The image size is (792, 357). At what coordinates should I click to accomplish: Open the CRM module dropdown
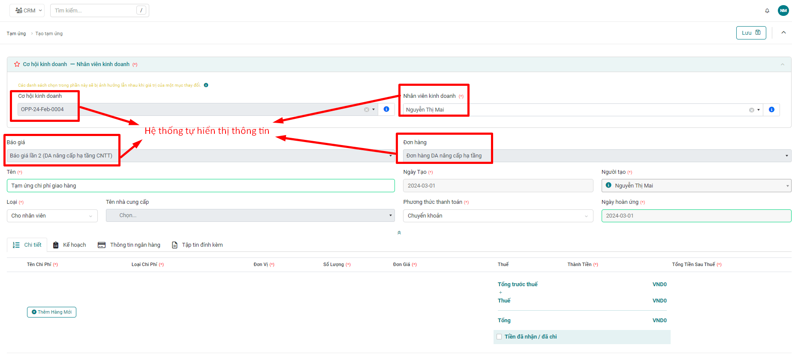coord(29,10)
